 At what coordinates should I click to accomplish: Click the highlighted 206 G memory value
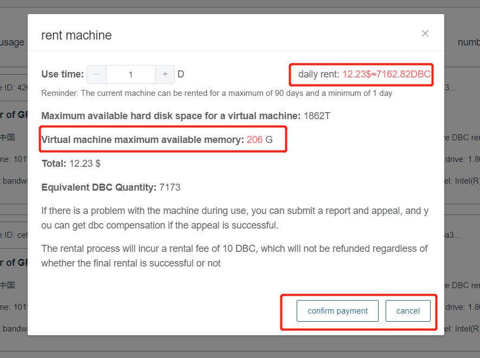[255, 139]
